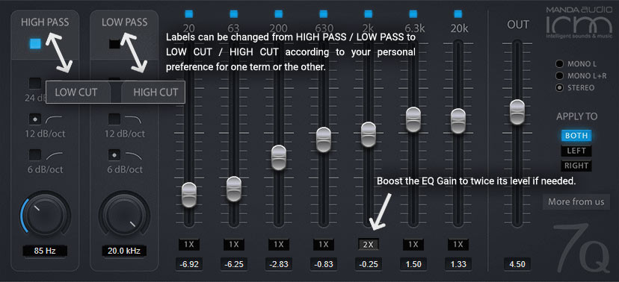Click the low pass 12 dB/oct curve icon
This screenshot has width=619, height=282.
(x=133, y=119)
